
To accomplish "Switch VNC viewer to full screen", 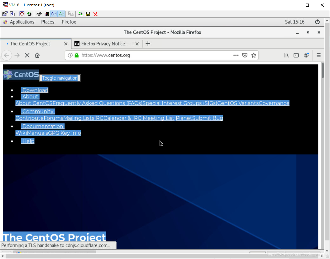I will coord(22,14).
